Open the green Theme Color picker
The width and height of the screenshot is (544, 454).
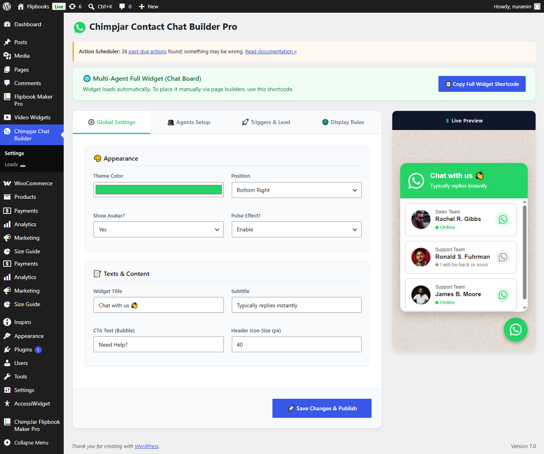(x=159, y=190)
